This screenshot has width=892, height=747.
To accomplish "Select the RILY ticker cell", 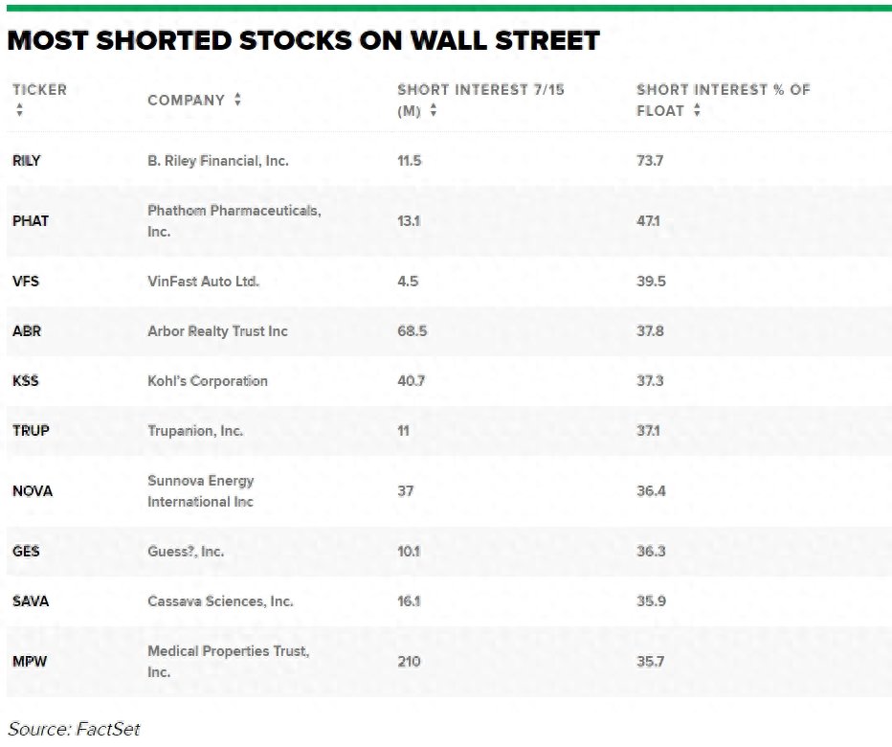I will click(x=27, y=161).
